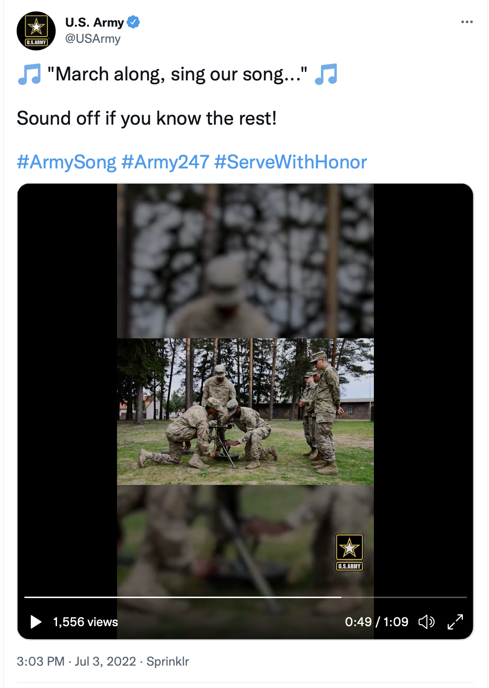Image resolution: width=489 pixels, height=688 pixels.
Task: Open the #Army247 hashtag
Action: point(165,162)
